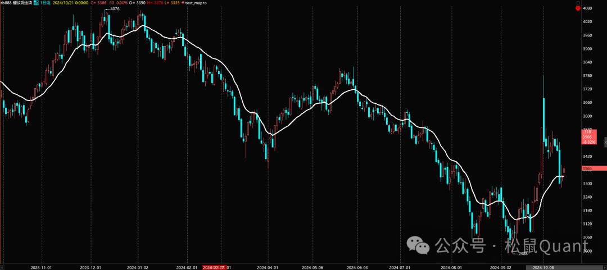The height and width of the screenshot is (270, 607).
Task: Select the highlighted 2024-02-27 date marker
Action: click(x=214, y=267)
